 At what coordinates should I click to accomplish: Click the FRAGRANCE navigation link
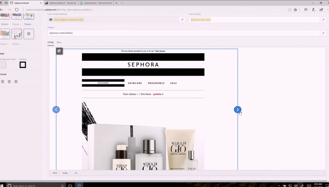pyautogui.click(x=156, y=83)
